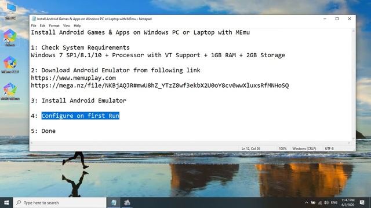Image resolution: width=371 pixels, height=208 pixels.
Task: Click the vertical scrollbar down arrow
Action: tap(354, 139)
